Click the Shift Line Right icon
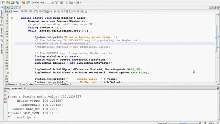 70,11
